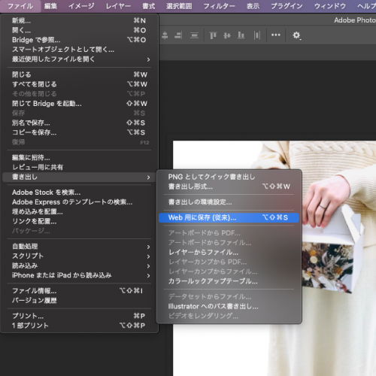Screen dimensions: 376x376
Task: Click the align bottom edges icon
Action: point(241,35)
